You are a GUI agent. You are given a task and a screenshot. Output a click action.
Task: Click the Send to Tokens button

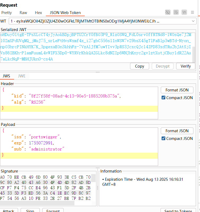178,210
